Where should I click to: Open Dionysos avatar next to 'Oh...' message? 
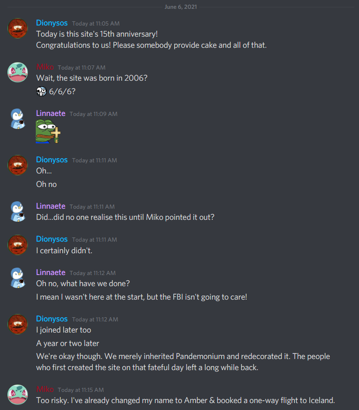[18, 165]
